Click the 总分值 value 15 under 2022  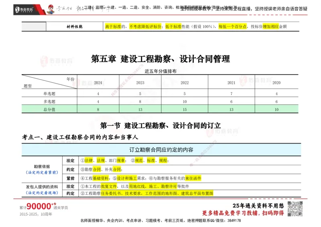coord(185,110)
